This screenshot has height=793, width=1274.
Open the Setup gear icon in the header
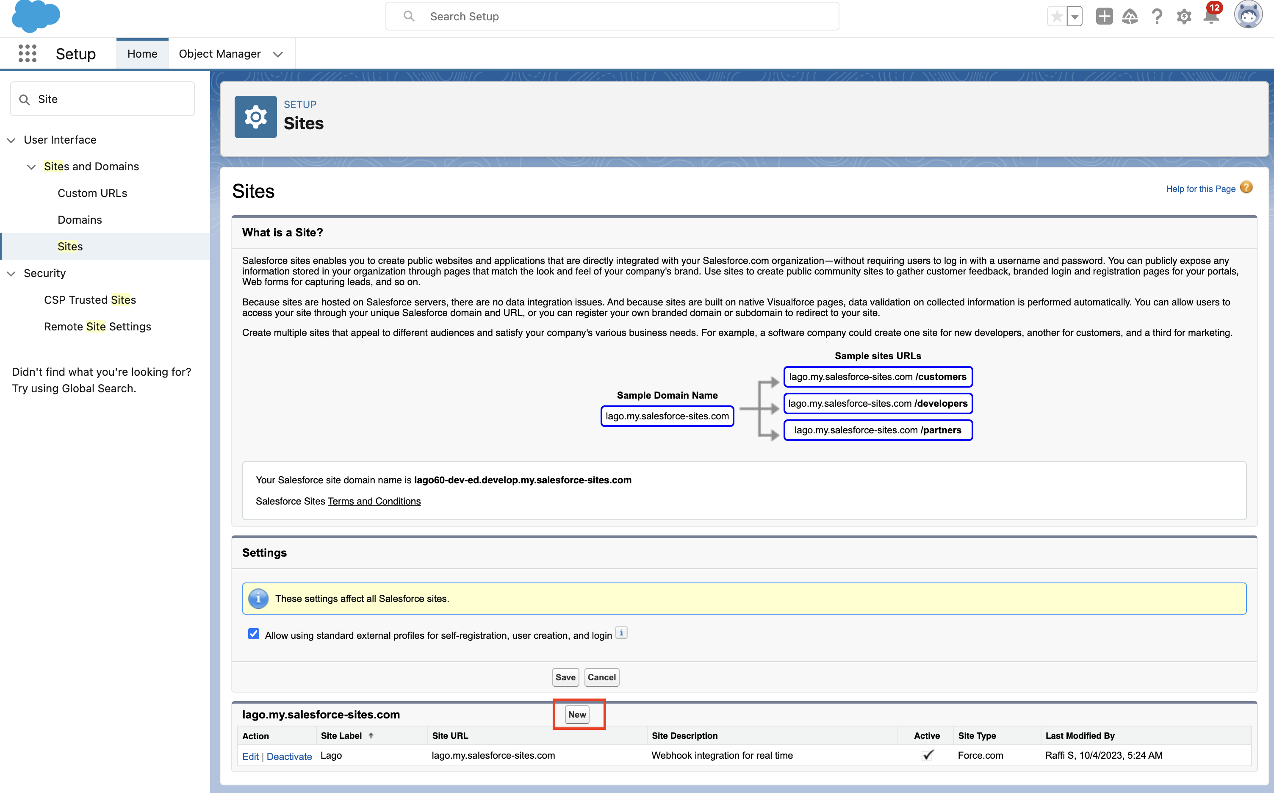(1184, 17)
